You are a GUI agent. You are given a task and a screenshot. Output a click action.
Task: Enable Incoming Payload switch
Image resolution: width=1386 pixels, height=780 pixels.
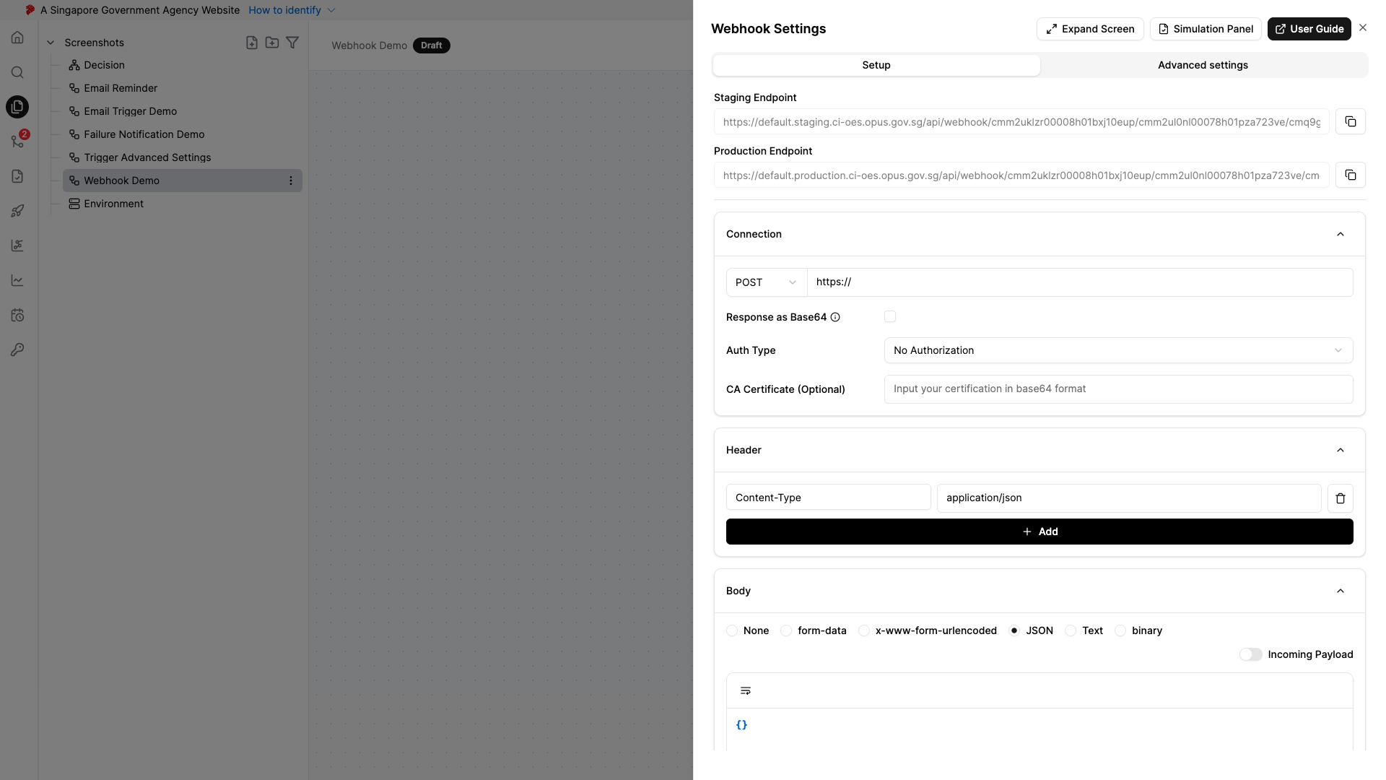tap(1251, 654)
